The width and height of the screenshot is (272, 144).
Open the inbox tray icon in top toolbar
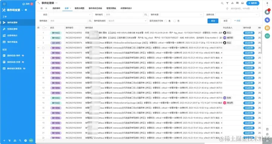point(243,3)
